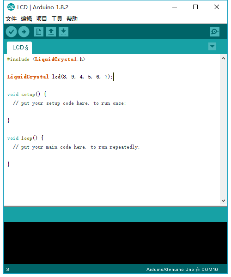Image resolution: width=231 pixels, height=277 pixels.
Task: Click the Upload arrow button
Action: 24,32
